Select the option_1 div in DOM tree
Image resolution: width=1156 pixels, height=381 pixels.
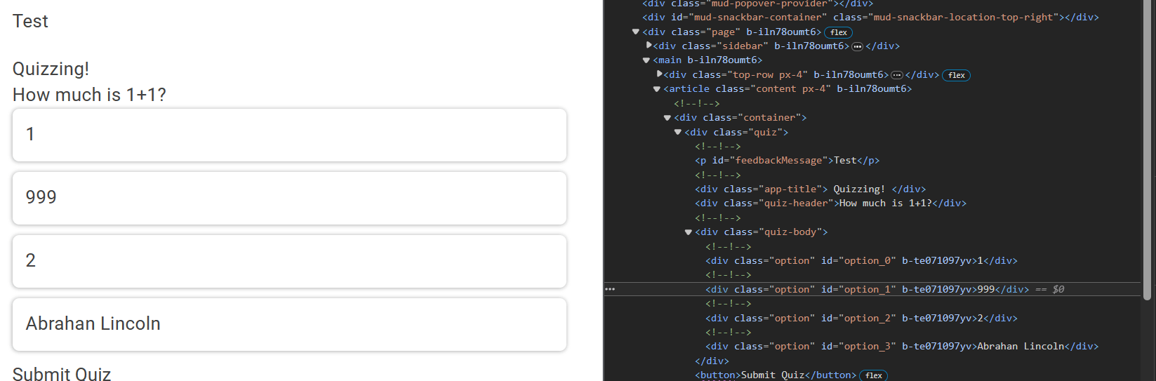867,289
